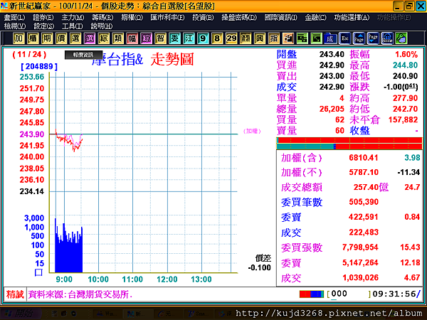Click the (加權) chart legend label
The image size is (427, 320).
pos(252,132)
